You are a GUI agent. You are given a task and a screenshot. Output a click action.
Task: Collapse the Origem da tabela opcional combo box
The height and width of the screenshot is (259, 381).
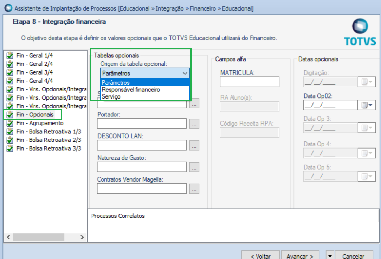pos(185,73)
